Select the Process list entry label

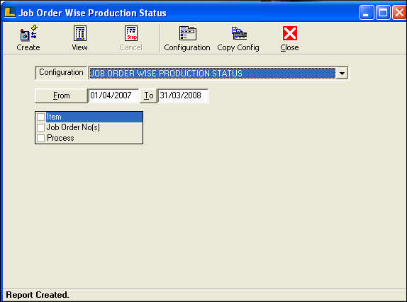pyautogui.click(x=60, y=138)
